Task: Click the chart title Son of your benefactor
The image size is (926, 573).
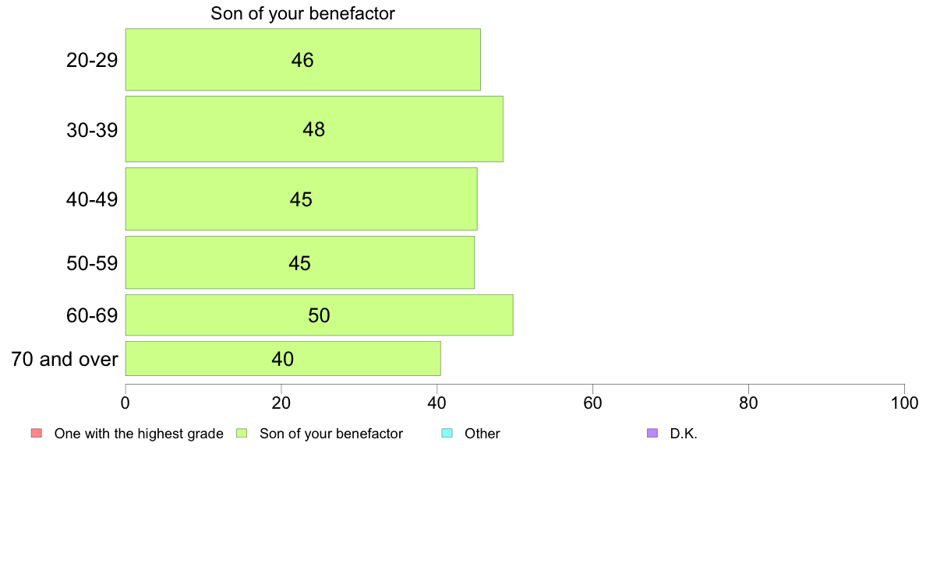Action: [303, 13]
